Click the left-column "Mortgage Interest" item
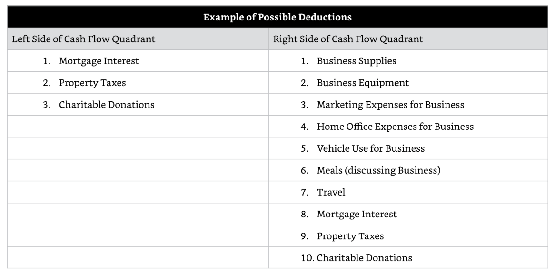This screenshot has width=555, height=274. pyautogui.click(x=99, y=61)
